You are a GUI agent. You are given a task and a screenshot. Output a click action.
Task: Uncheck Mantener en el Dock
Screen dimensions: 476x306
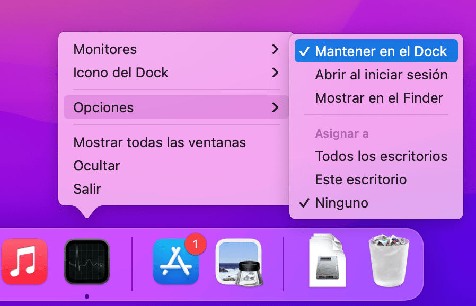click(x=376, y=51)
